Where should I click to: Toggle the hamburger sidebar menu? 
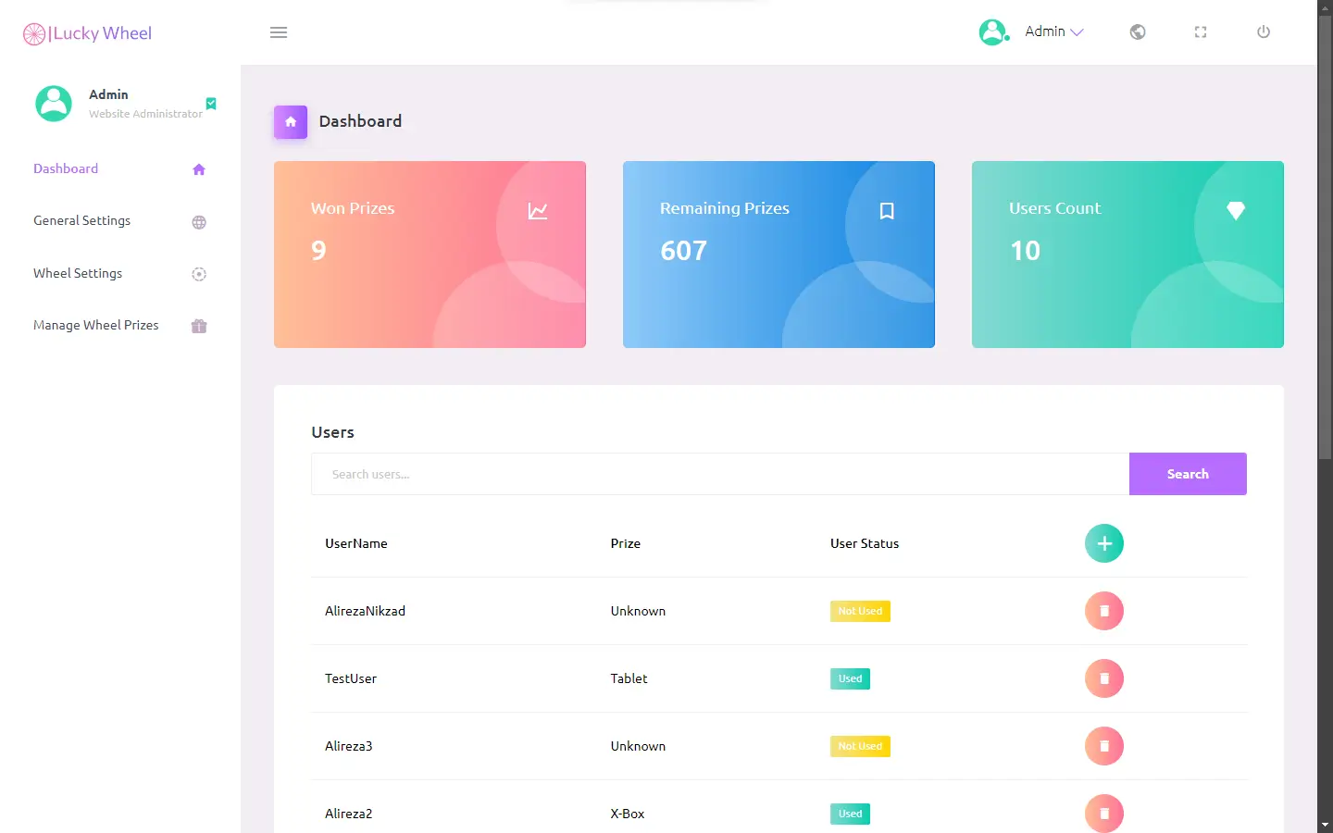coord(279,32)
